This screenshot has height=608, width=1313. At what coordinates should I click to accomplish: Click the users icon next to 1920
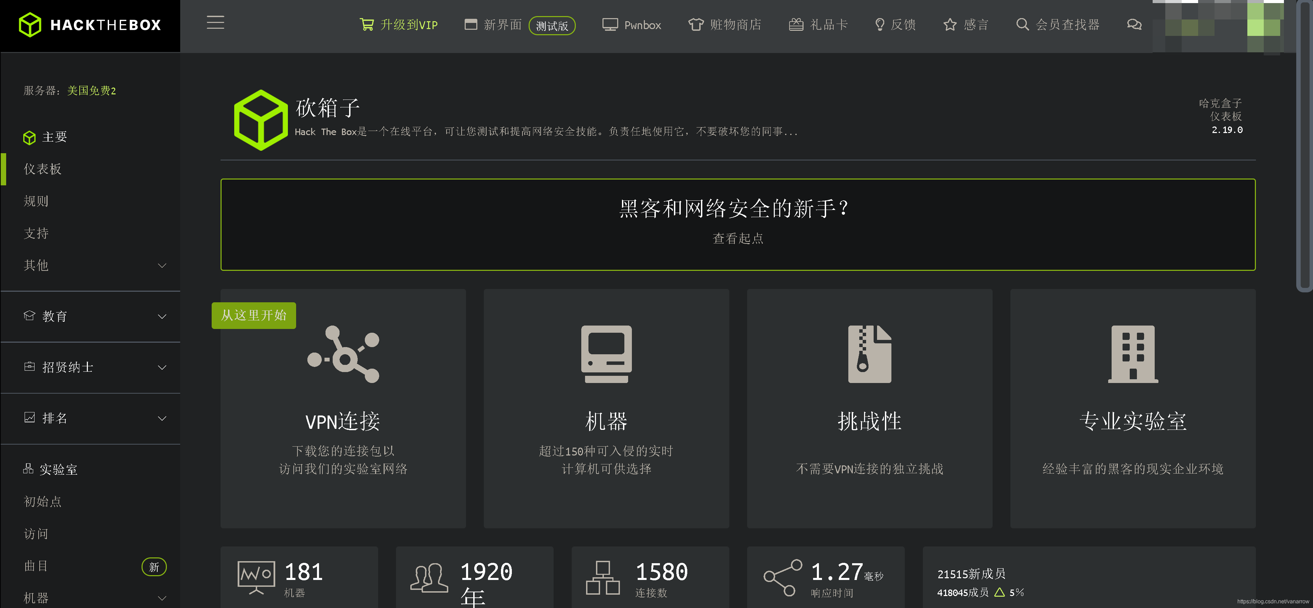(x=429, y=578)
